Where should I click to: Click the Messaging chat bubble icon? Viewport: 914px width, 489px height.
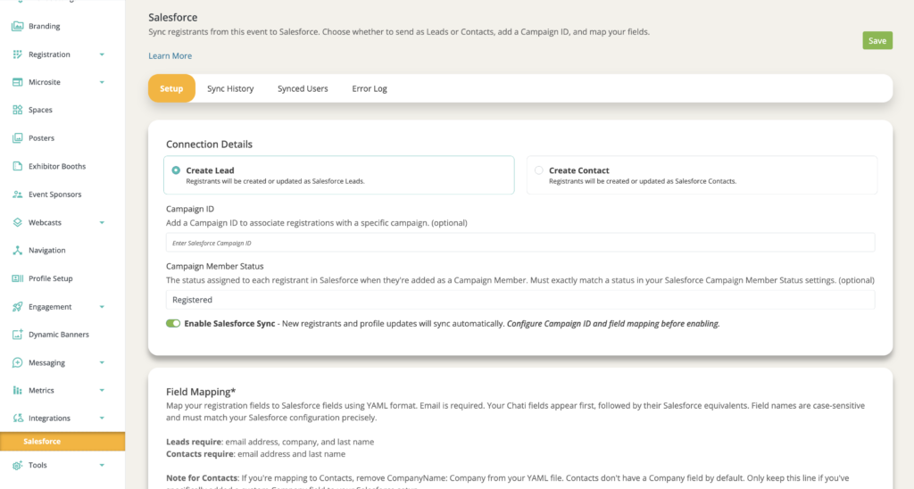point(18,362)
